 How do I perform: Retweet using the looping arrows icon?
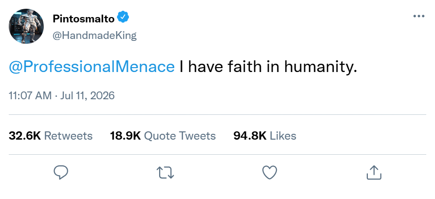(165, 173)
